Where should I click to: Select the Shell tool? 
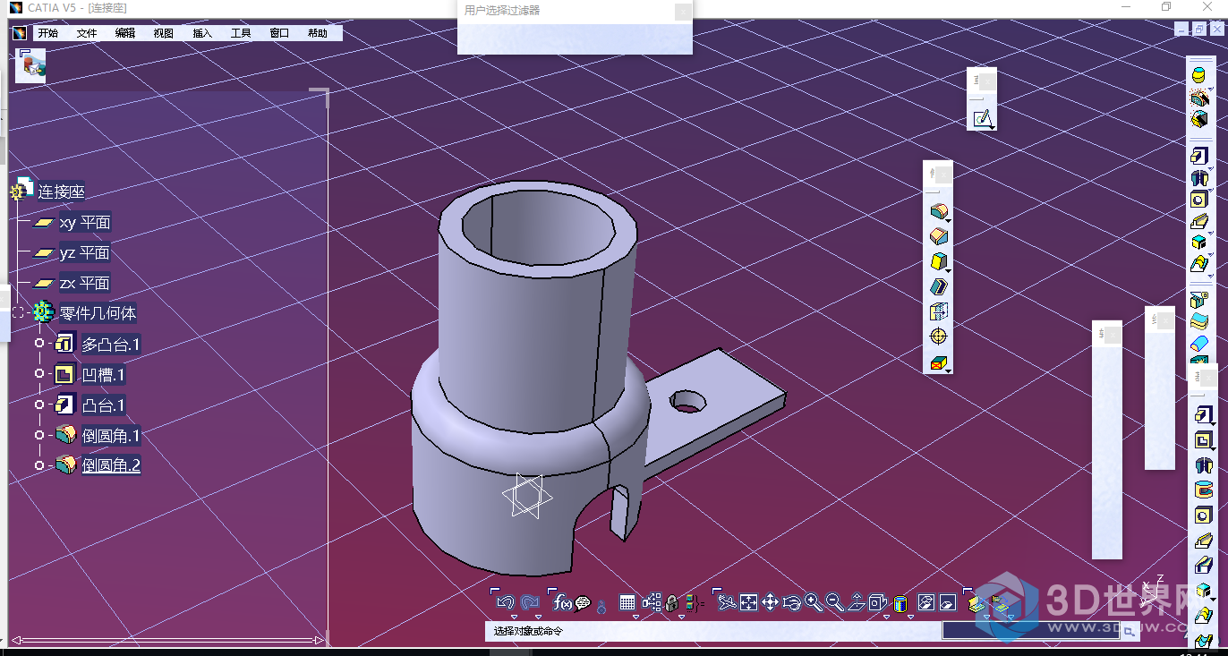[938, 286]
